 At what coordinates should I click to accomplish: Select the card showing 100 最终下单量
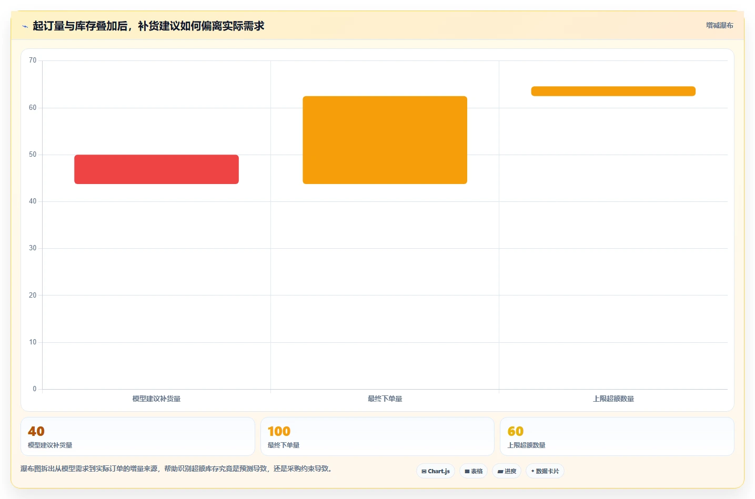tap(377, 436)
